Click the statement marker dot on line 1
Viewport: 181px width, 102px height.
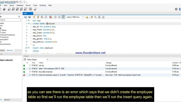pyautogui.click(x=29, y=20)
